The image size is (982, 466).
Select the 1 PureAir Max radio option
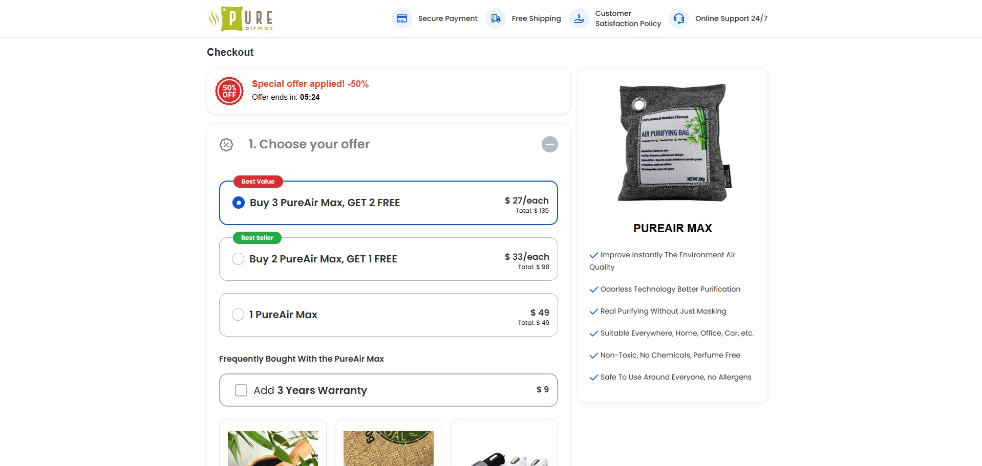[x=238, y=315]
